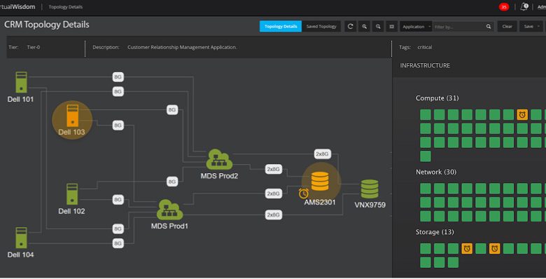Click the Customer Relationship Management Application description

point(182,47)
